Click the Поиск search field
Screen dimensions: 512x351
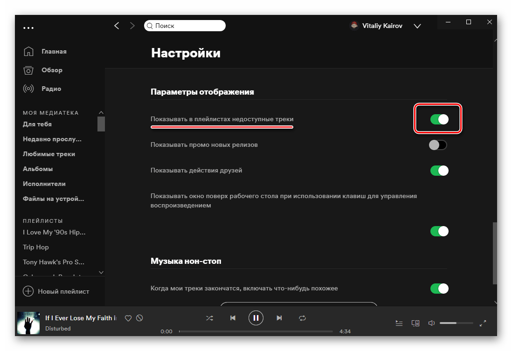(x=186, y=26)
